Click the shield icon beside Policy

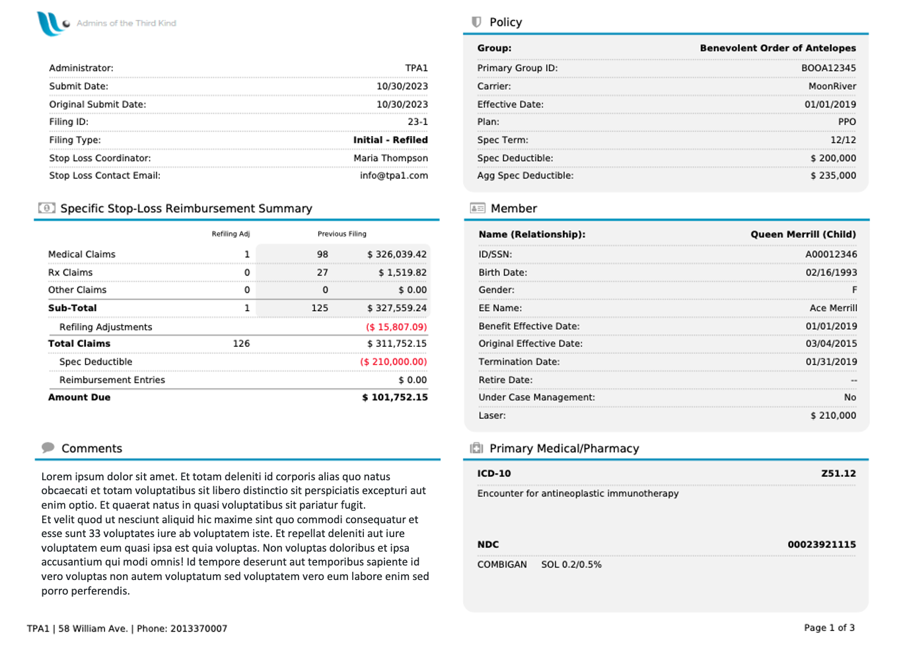tap(476, 22)
